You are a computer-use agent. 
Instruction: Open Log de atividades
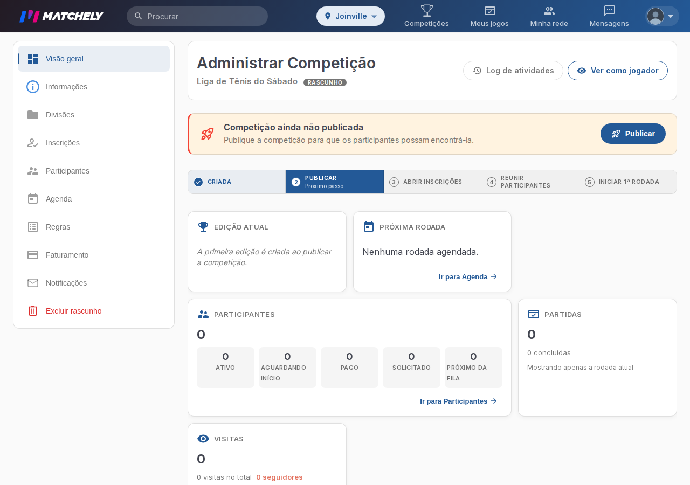coord(513,71)
